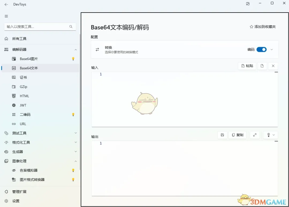This screenshot has width=289, height=207.
Task: Open the 色盲模拟器 tool
Action: 28,170
